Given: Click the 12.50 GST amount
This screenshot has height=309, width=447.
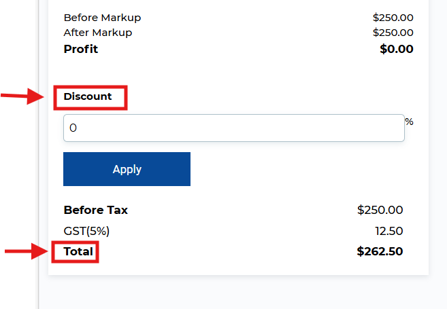Looking at the screenshot, I should pos(388,231).
